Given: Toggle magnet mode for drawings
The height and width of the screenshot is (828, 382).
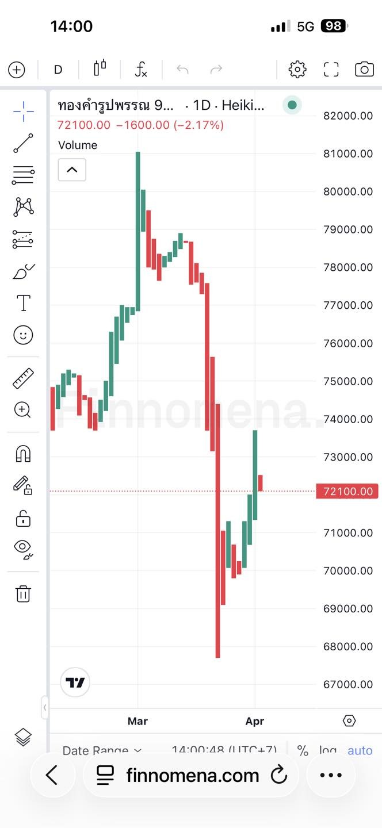Looking at the screenshot, I should pyautogui.click(x=23, y=454).
